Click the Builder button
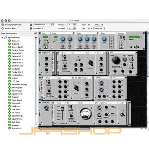 [x=99, y=28]
